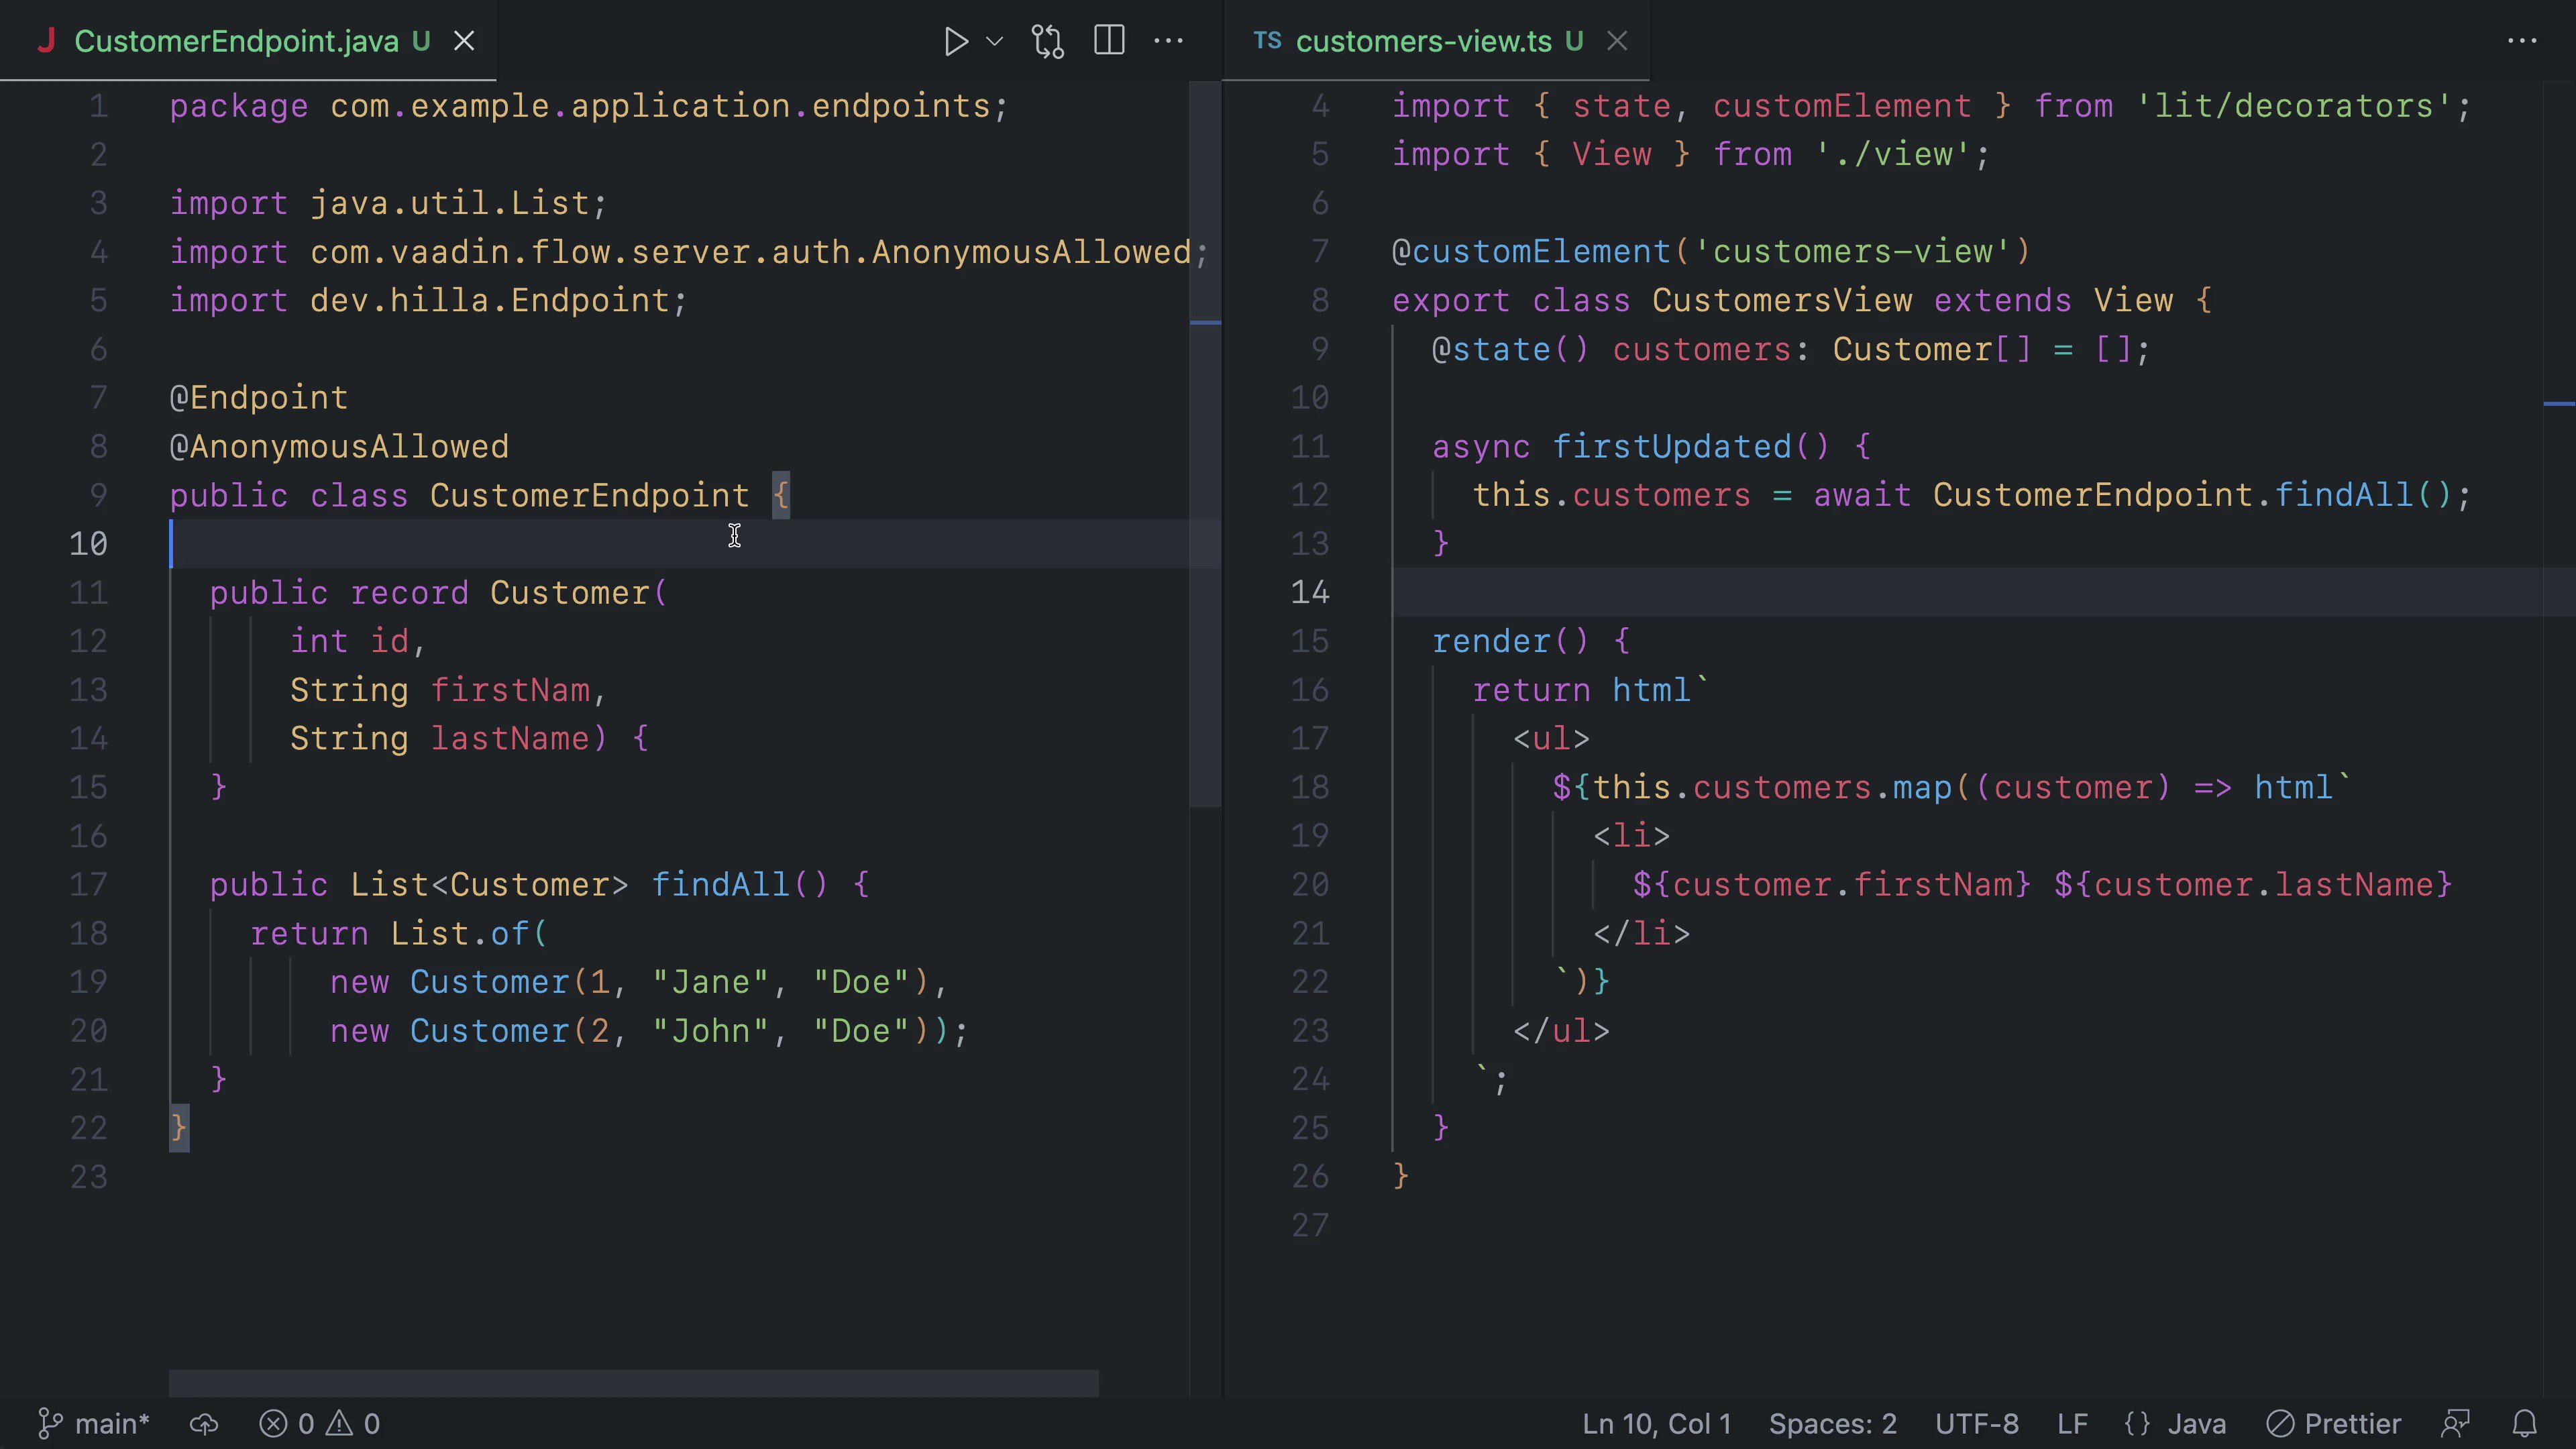Change indentation via Spaces: 2
The height and width of the screenshot is (1449, 2576).
(1832, 1423)
